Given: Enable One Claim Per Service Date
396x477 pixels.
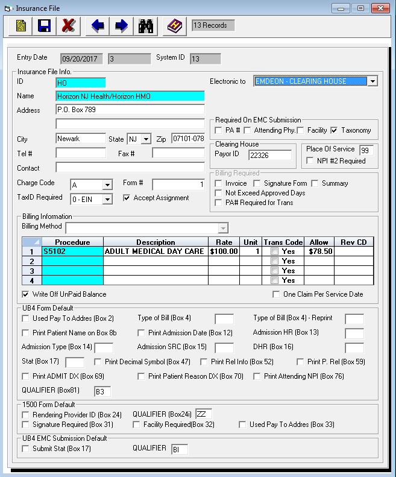Looking at the screenshot, I should click(x=276, y=294).
